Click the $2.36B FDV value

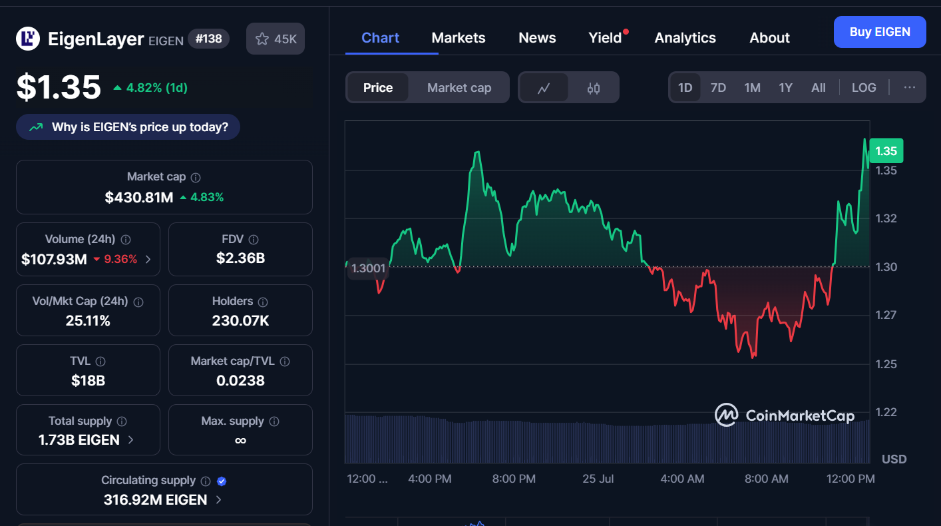[x=240, y=258]
